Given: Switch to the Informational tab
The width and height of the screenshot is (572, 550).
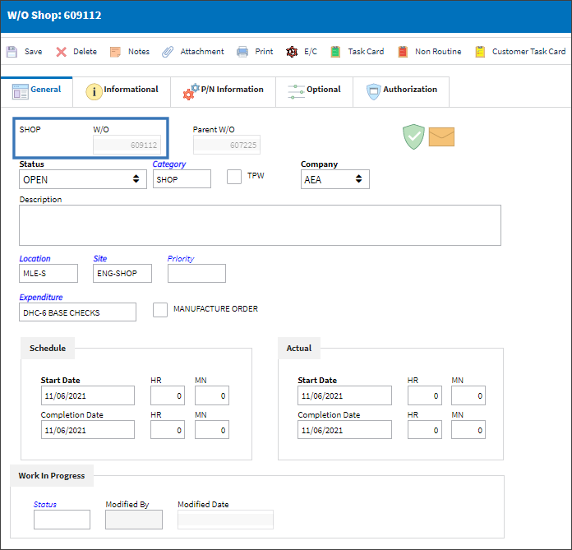Looking at the screenshot, I should (122, 91).
